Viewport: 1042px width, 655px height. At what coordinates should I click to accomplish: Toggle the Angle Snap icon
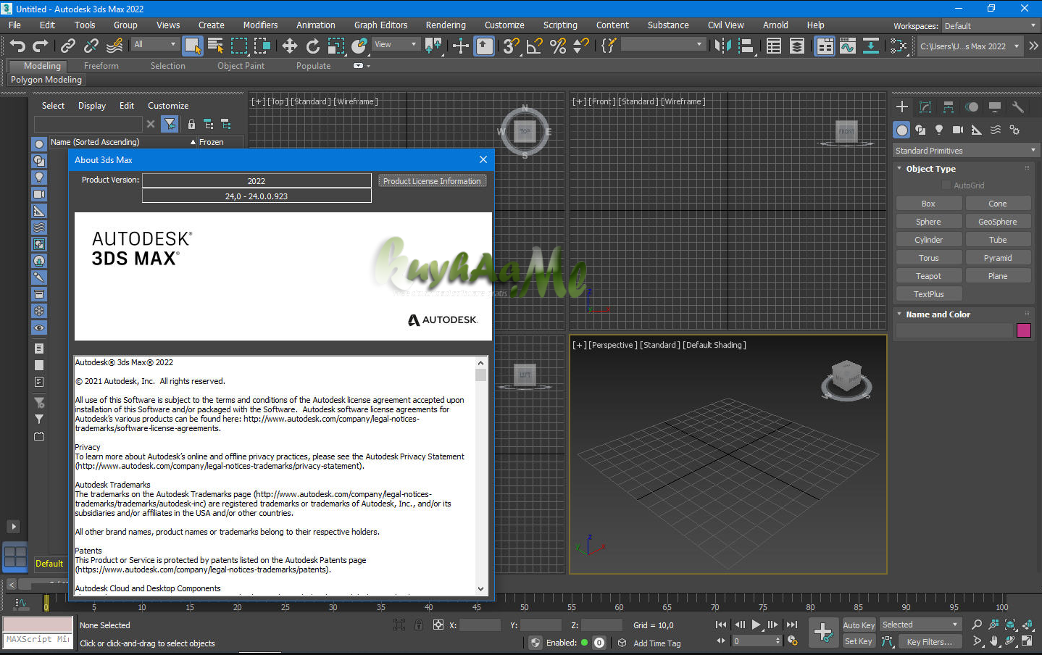pos(535,46)
